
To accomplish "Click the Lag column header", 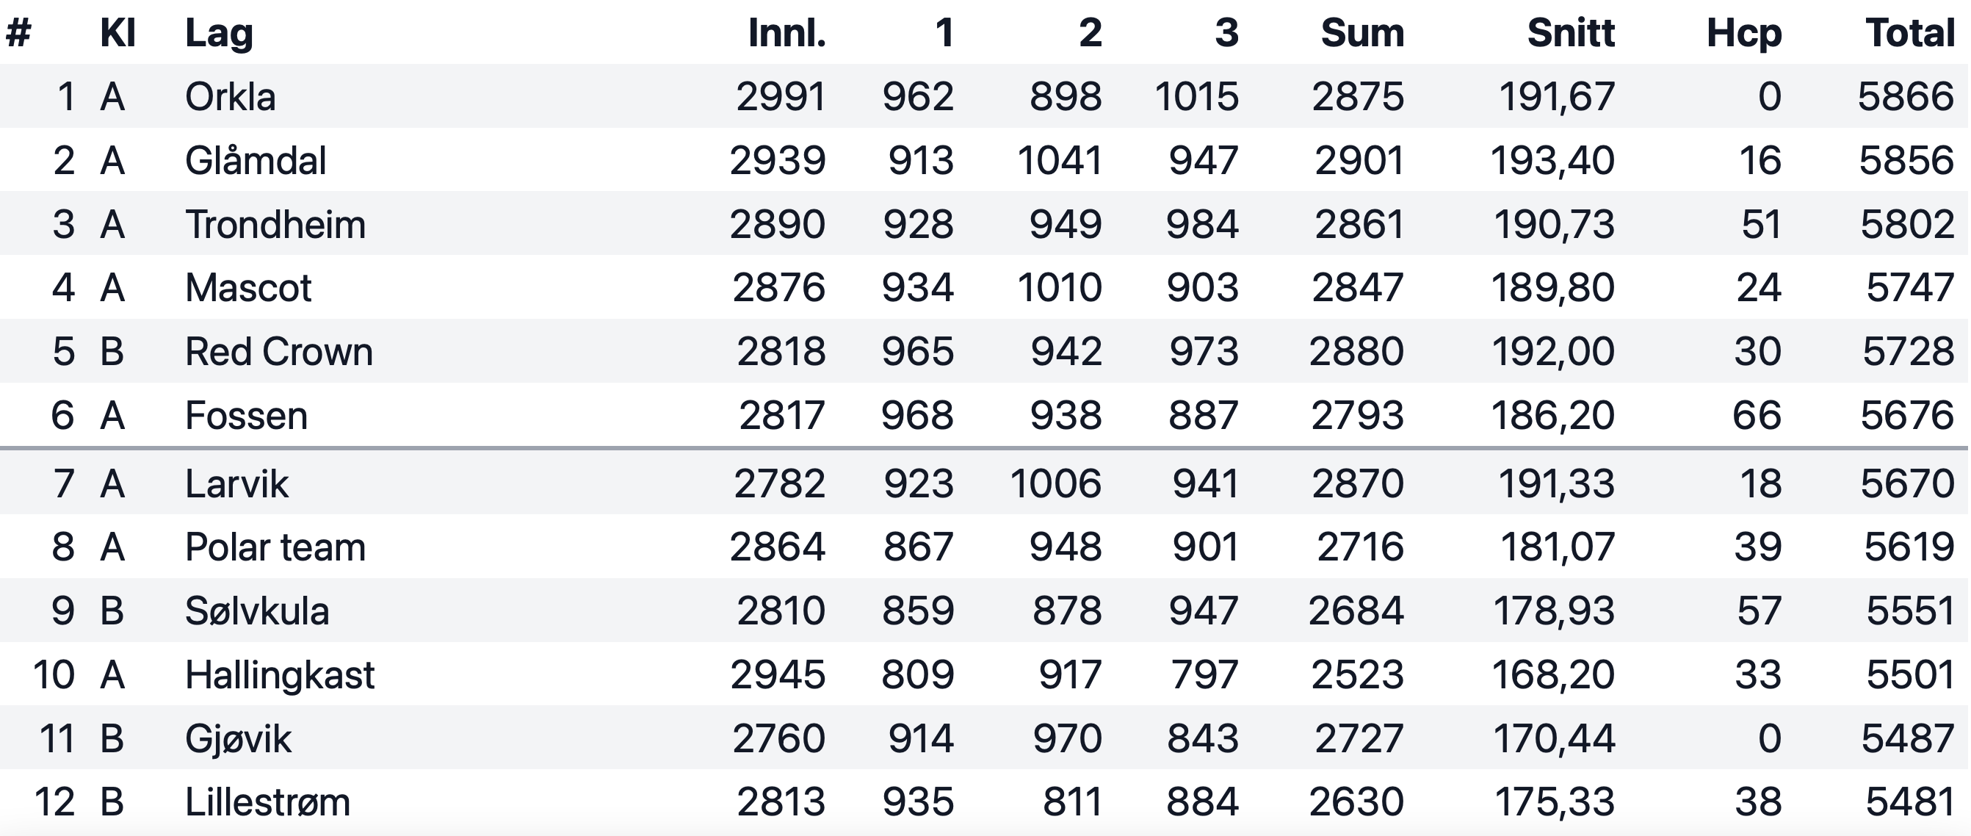I will tap(219, 34).
